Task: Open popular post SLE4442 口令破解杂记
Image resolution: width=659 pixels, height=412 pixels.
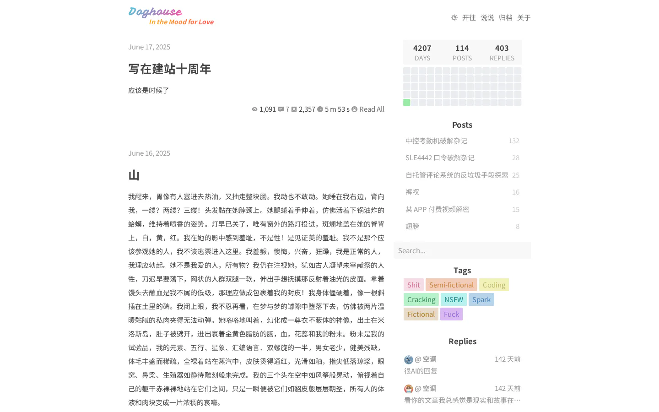Action: tap(440, 158)
